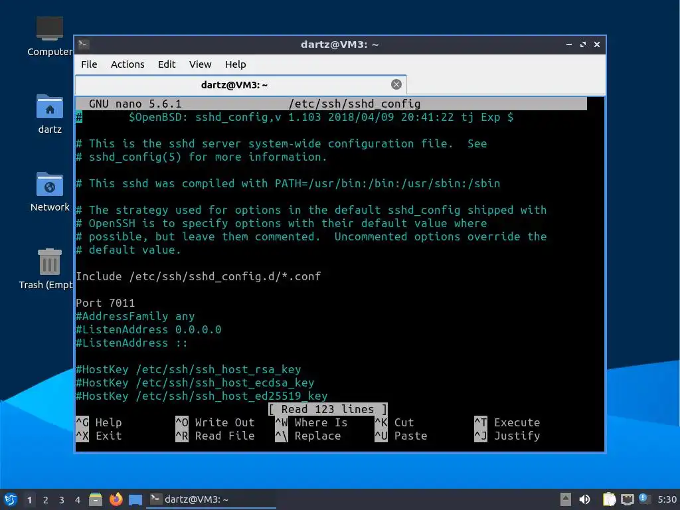Open the File menu
Screen dimensions: 680x510
point(89,64)
